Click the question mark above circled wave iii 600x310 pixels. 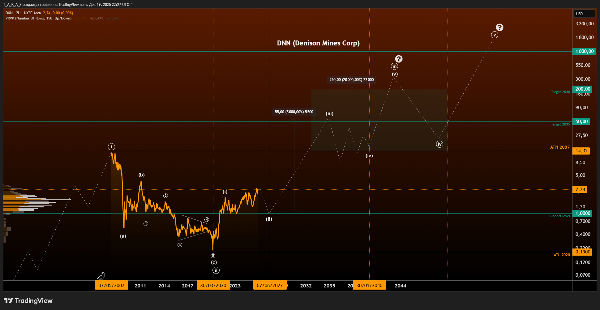[x=399, y=59]
